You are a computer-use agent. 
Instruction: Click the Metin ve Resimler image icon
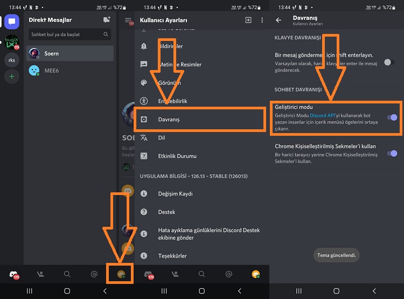[x=144, y=65]
